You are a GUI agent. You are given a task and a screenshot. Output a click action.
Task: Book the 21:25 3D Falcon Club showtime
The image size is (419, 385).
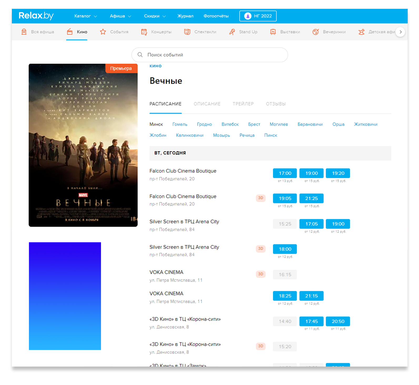[x=311, y=198]
